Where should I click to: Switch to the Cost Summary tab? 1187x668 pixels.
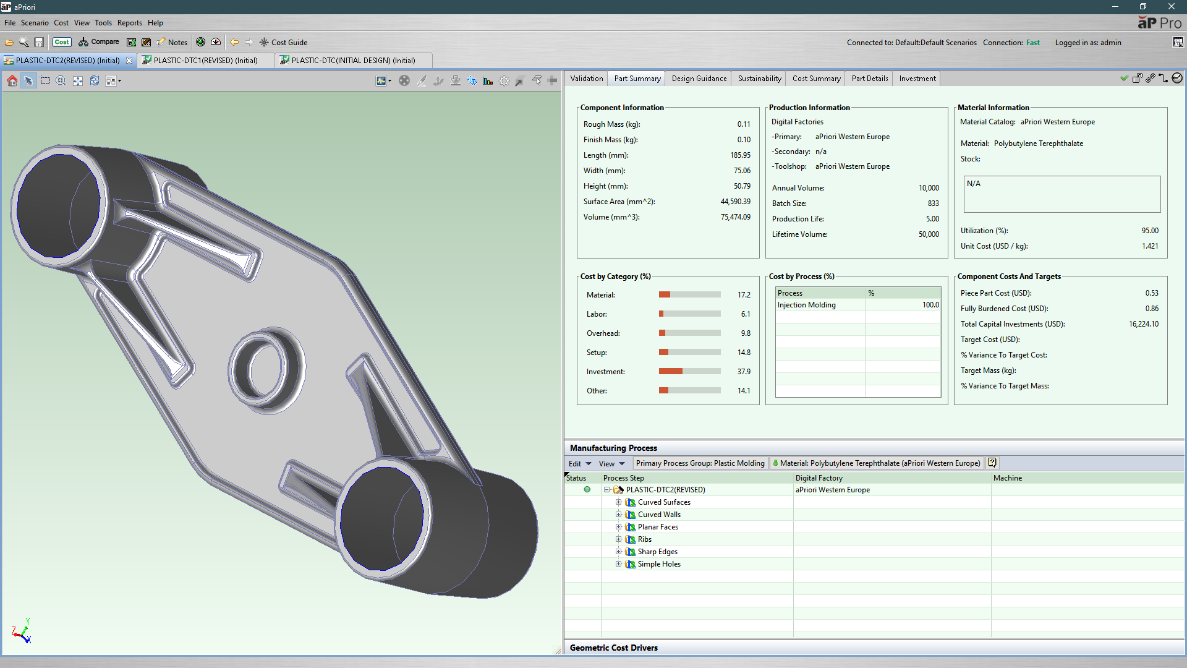(816, 79)
